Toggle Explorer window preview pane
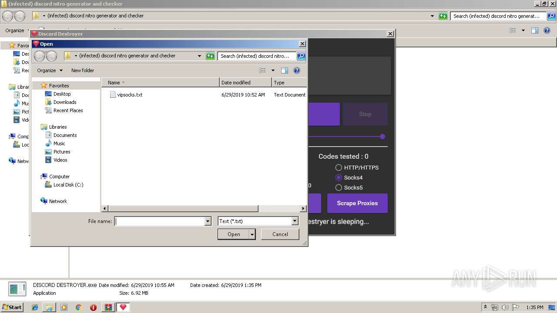Viewport: 557px width, 313px height. [535, 30]
